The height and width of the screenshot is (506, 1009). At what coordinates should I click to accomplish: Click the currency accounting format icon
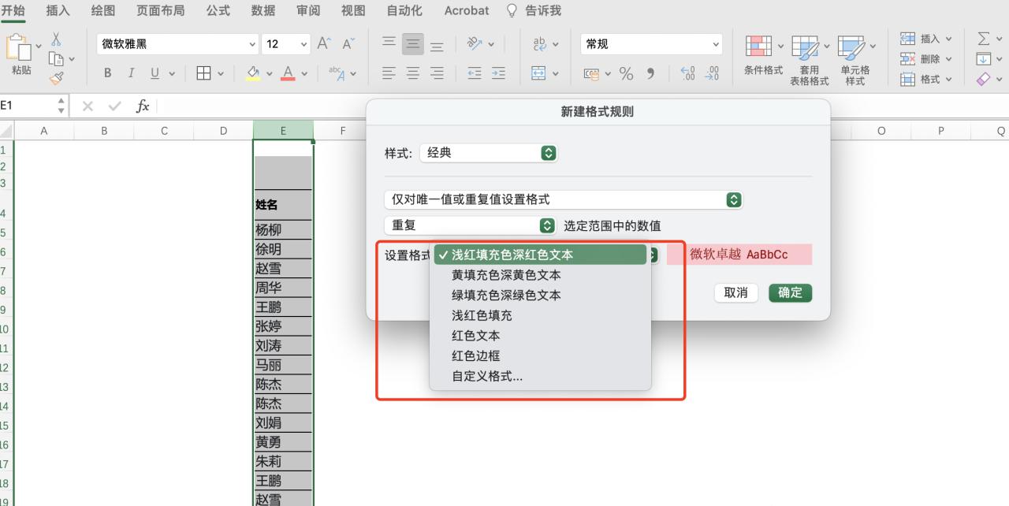coord(591,73)
